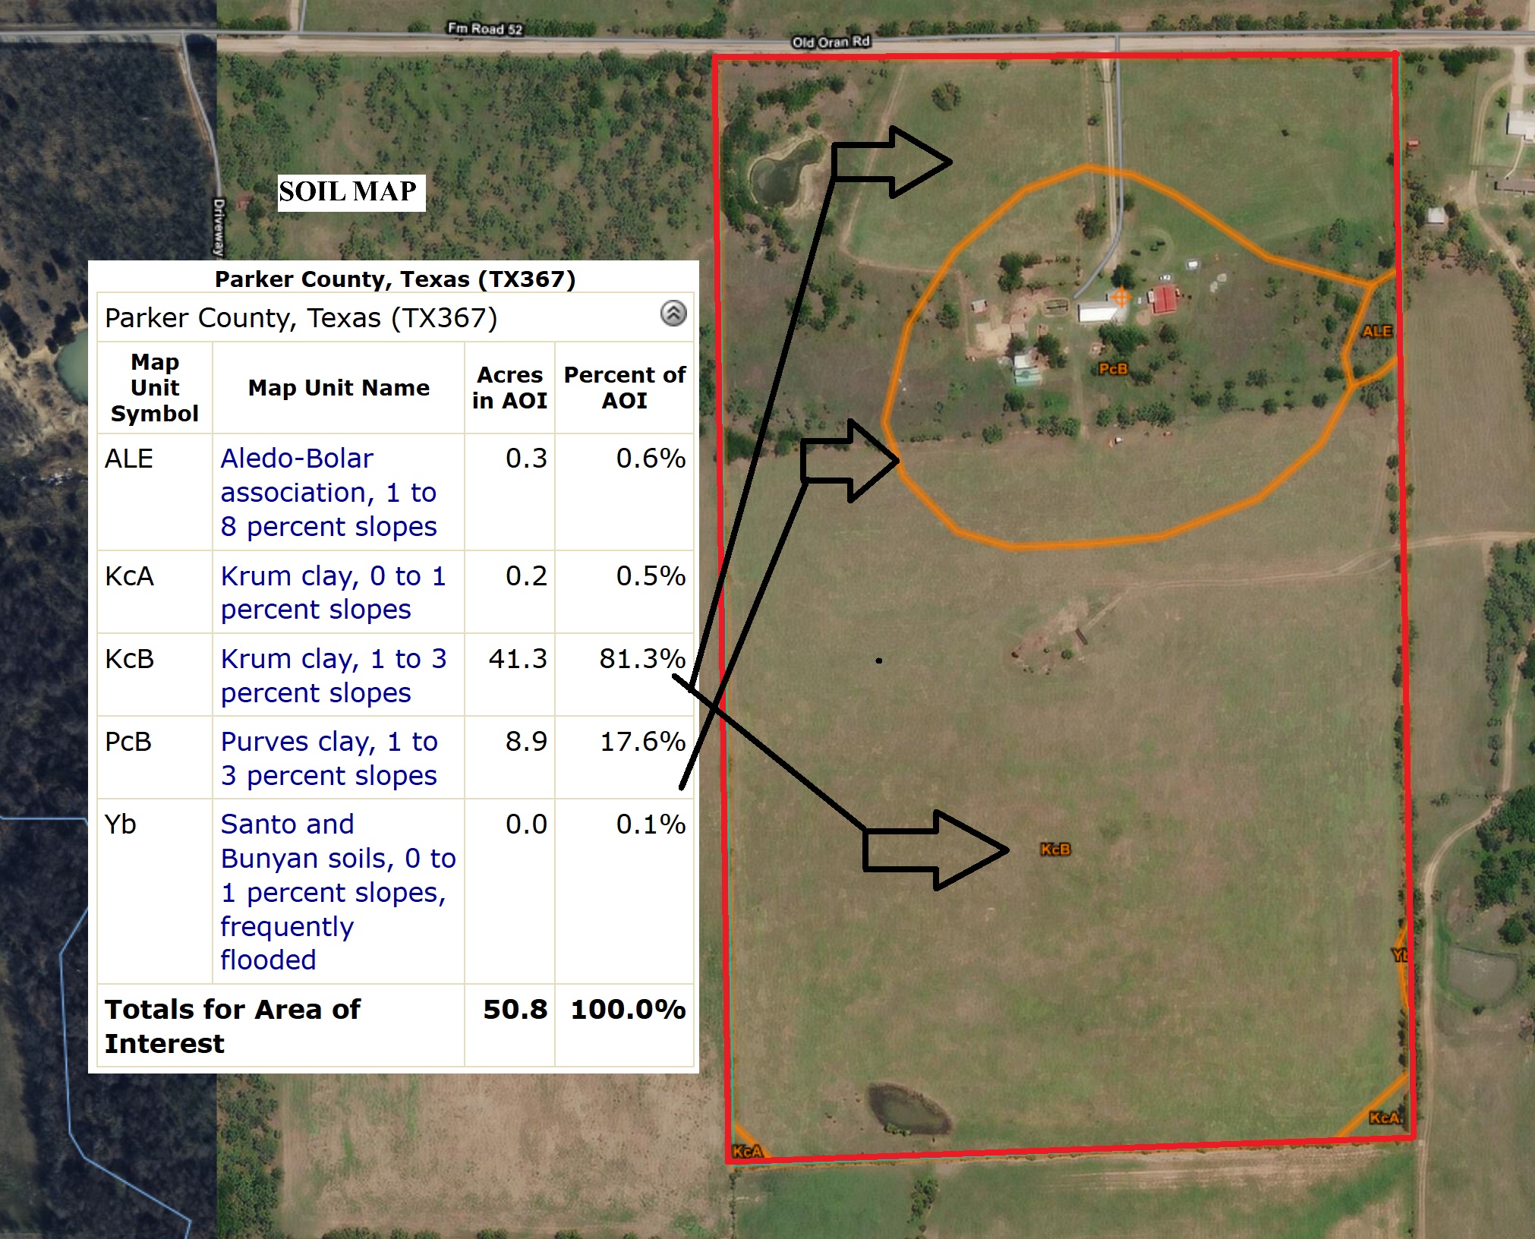Click the Fm Road 52 road label
Viewport: 1535px width, 1239px height.
coord(485,29)
